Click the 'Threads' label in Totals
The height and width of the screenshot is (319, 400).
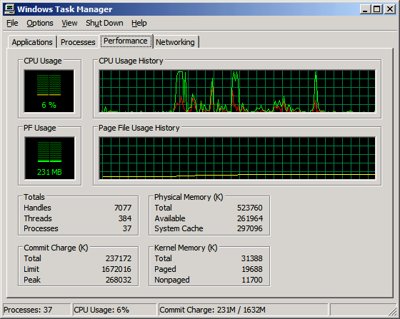coord(38,218)
